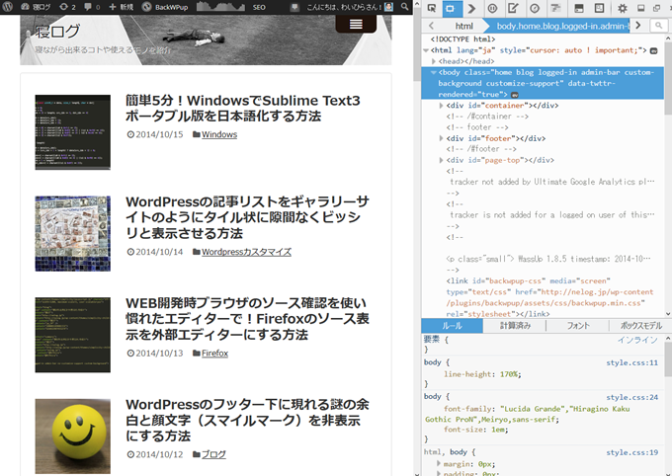Click the inspector HTML search box
Screen dimensions: 672x476
click(x=659, y=26)
